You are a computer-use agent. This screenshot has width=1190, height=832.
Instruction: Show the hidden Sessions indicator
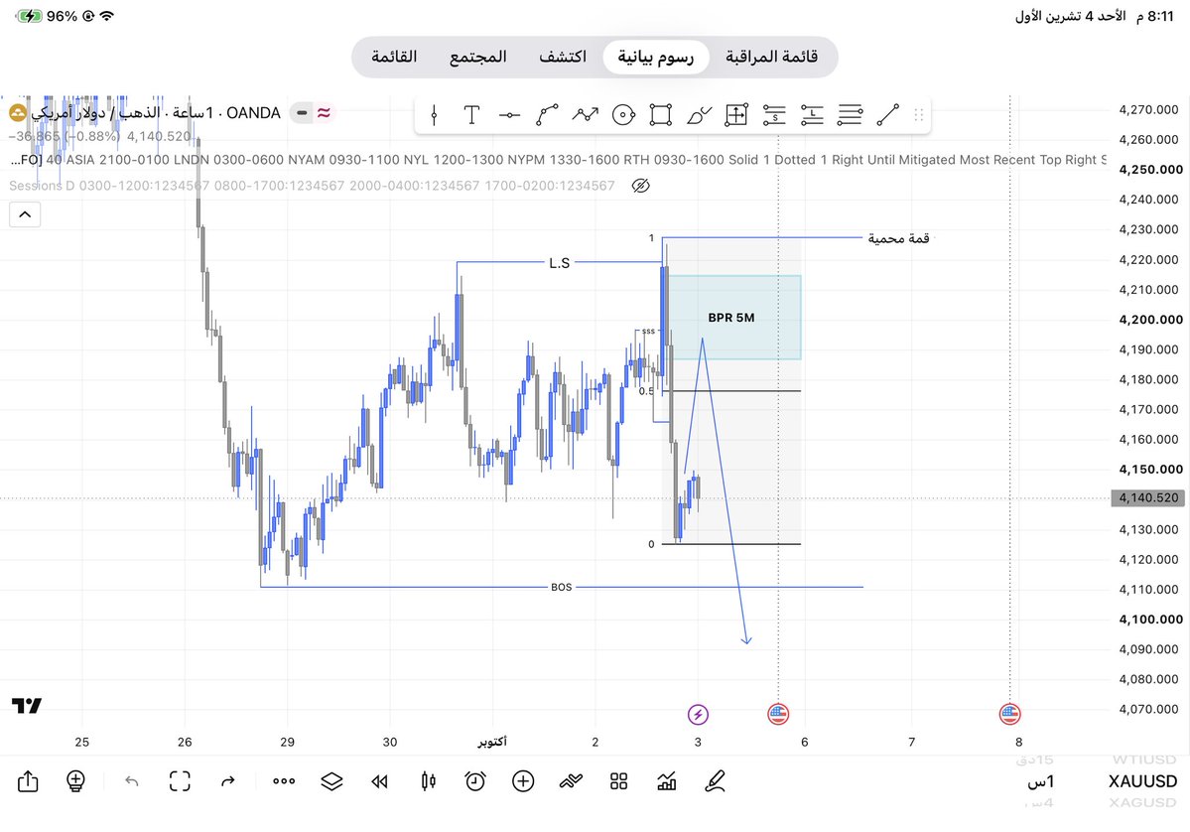tap(640, 186)
